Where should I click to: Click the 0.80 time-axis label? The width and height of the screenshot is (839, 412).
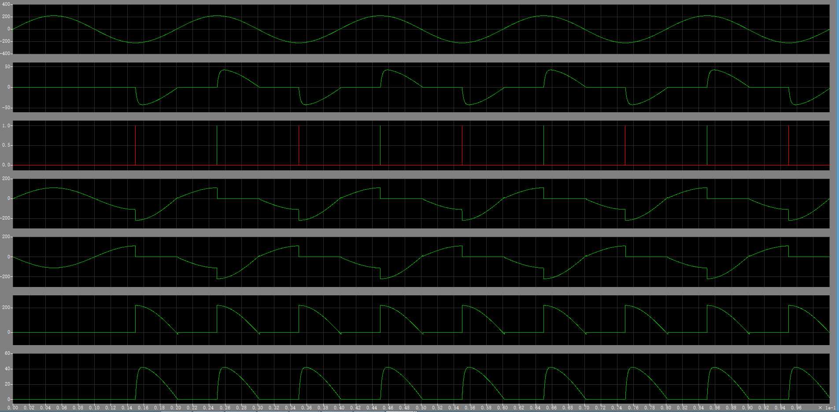pyautogui.click(x=666, y=408)
